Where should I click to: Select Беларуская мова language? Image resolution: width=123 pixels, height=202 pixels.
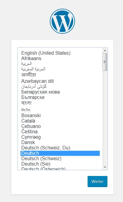(40, 92)
